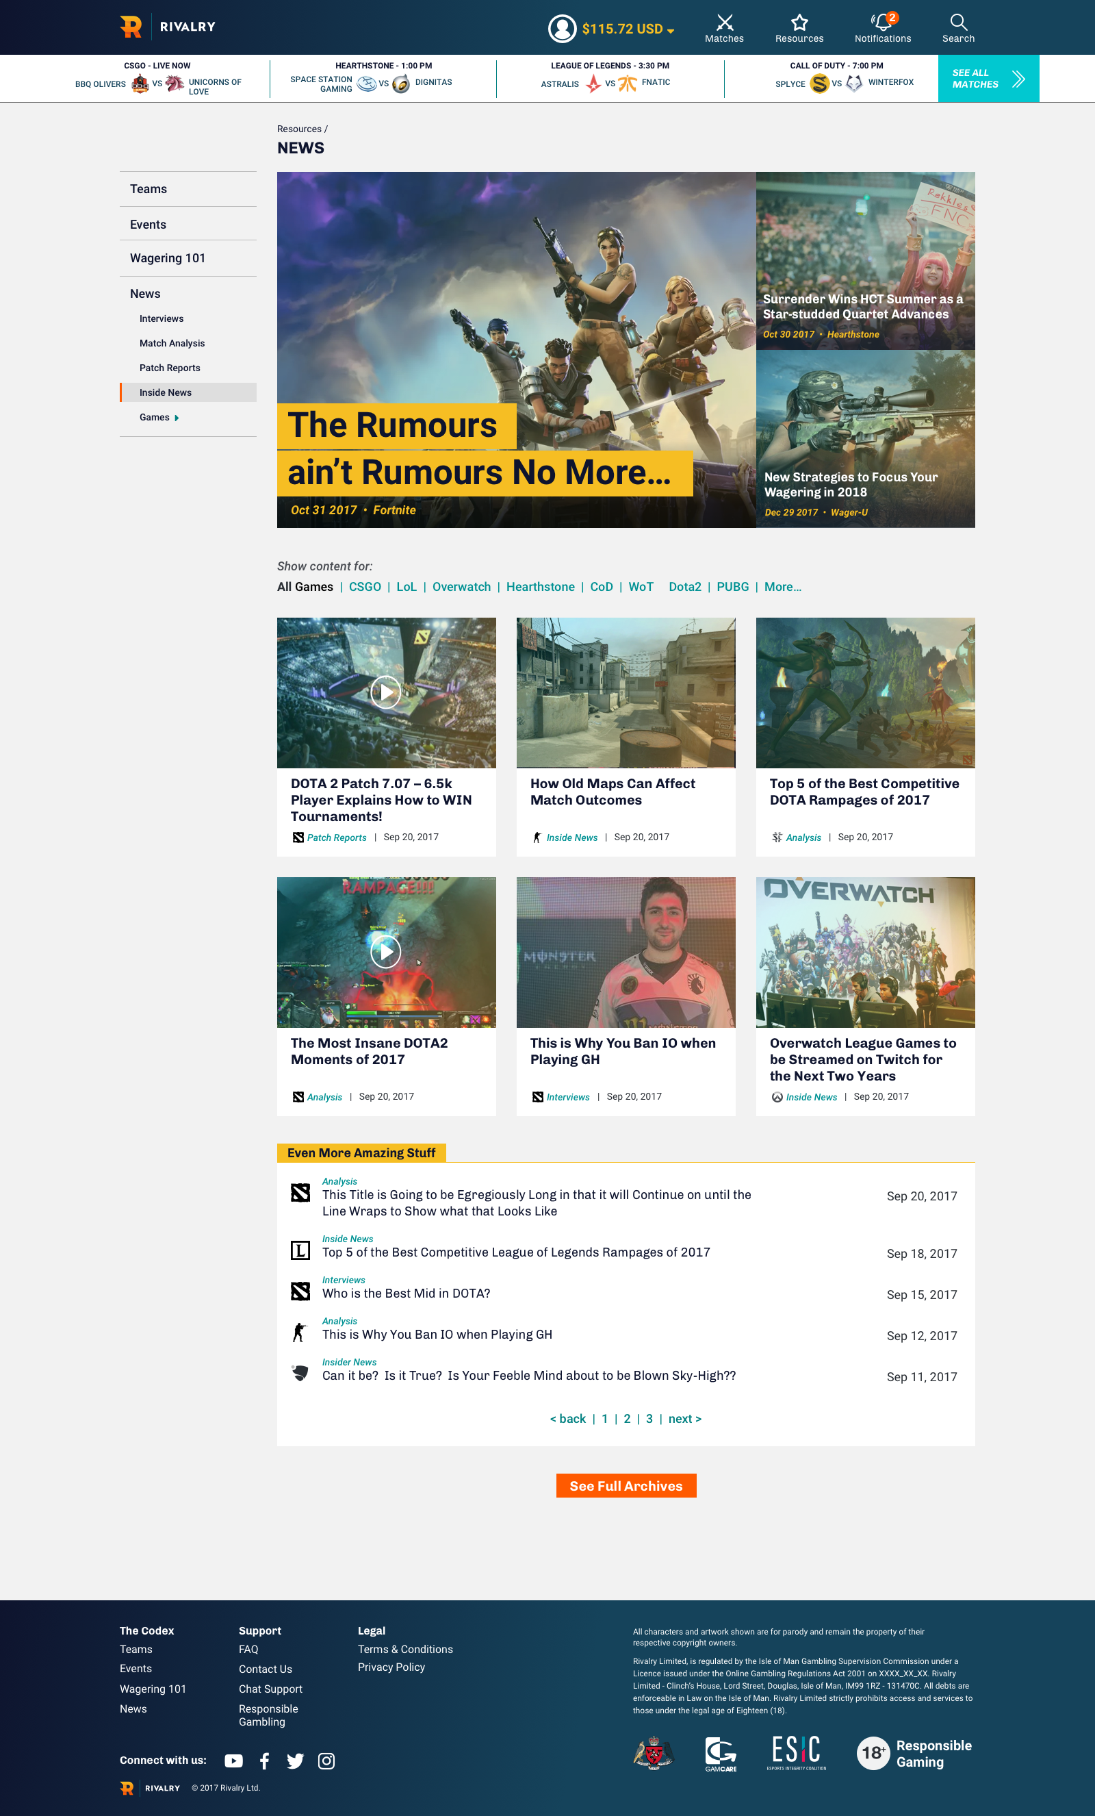The width and height of the screenshot is (1095, 1816).
Task: Filter content by Overwatch
Action: [462, 587]
